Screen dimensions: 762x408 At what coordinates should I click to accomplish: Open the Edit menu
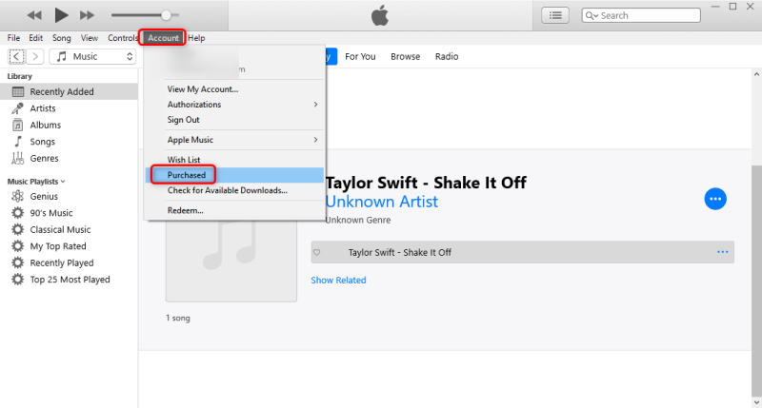35,38
